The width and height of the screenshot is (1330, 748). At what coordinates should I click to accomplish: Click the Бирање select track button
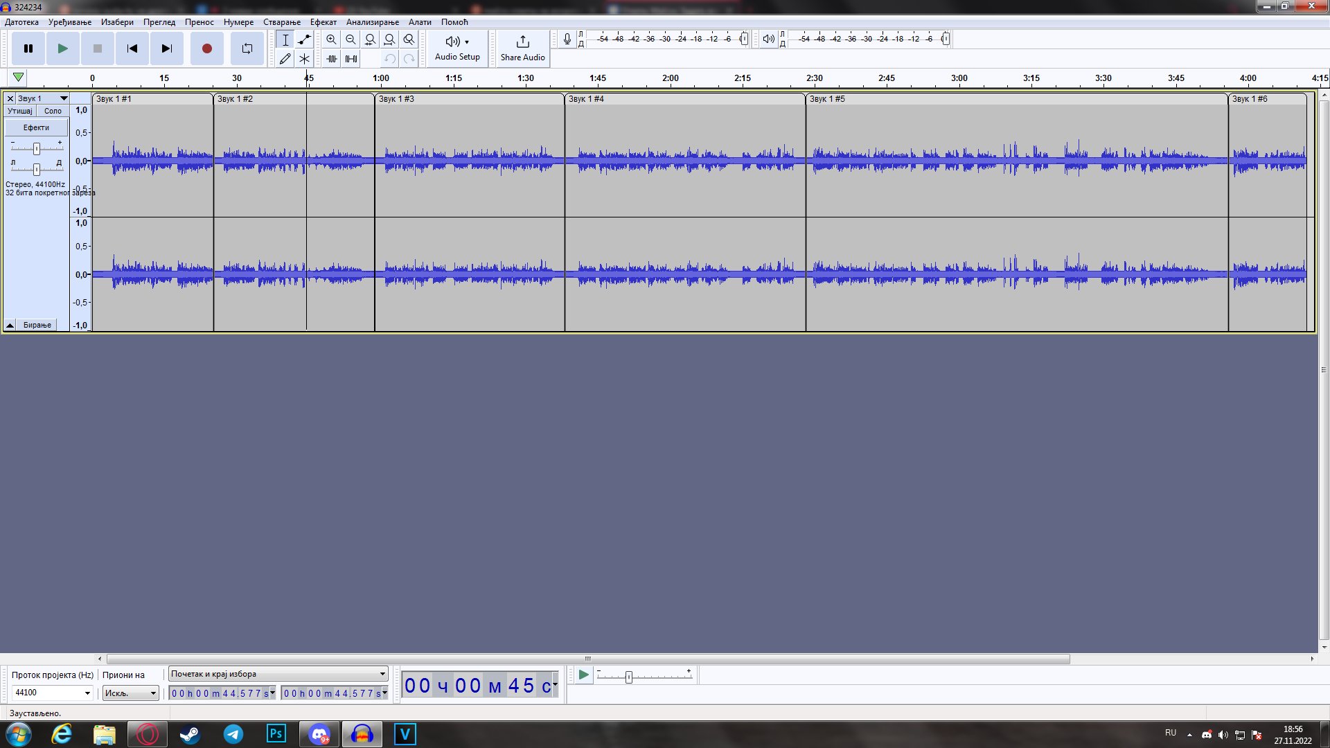37,325
